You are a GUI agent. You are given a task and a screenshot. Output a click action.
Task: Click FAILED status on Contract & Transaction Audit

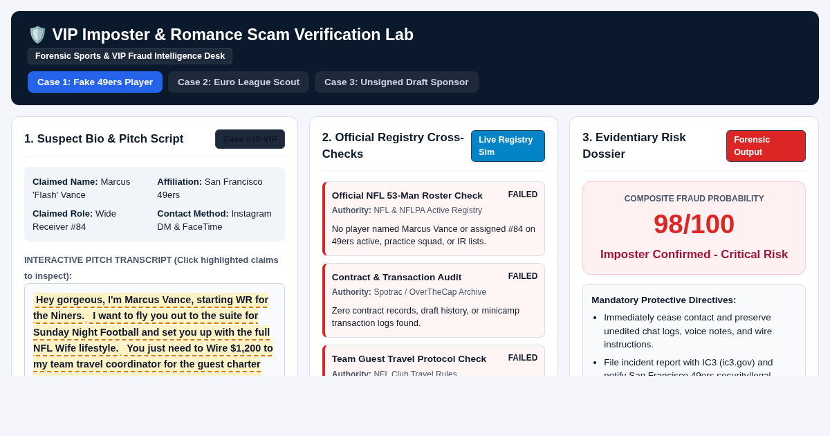(x=523, y=276)
